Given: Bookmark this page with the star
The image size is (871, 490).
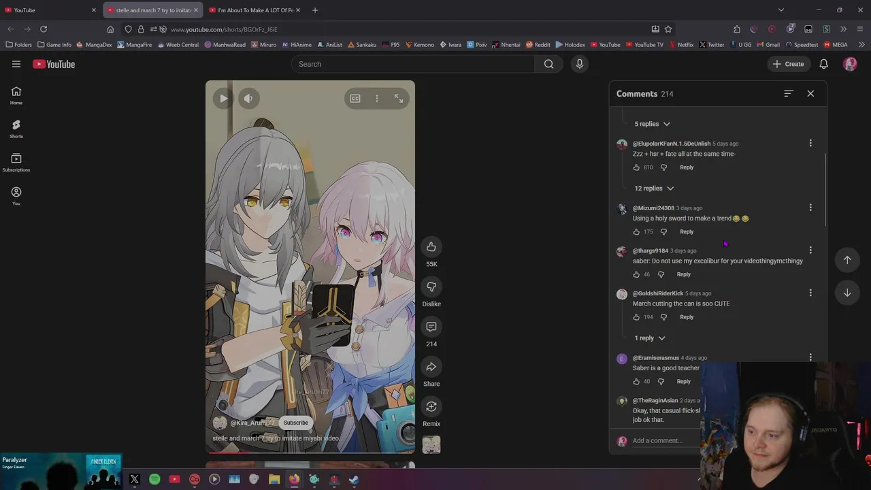Looking at the screenshot, I should coord(668,29).
